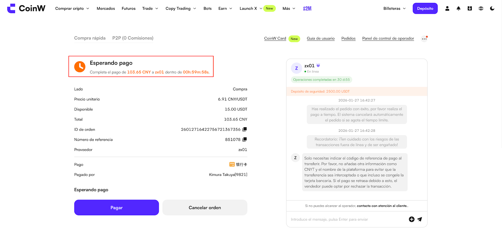The image size is (502, 242).
Task: Add an attachment to the chat
Action: (412, 219)
